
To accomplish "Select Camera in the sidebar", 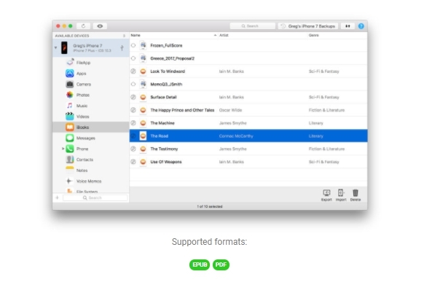I will pos(90,84).
